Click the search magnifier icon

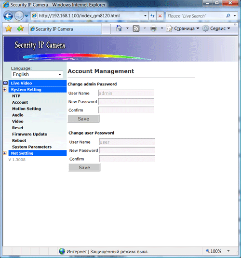pyautogui.click(x=228, y=16)
